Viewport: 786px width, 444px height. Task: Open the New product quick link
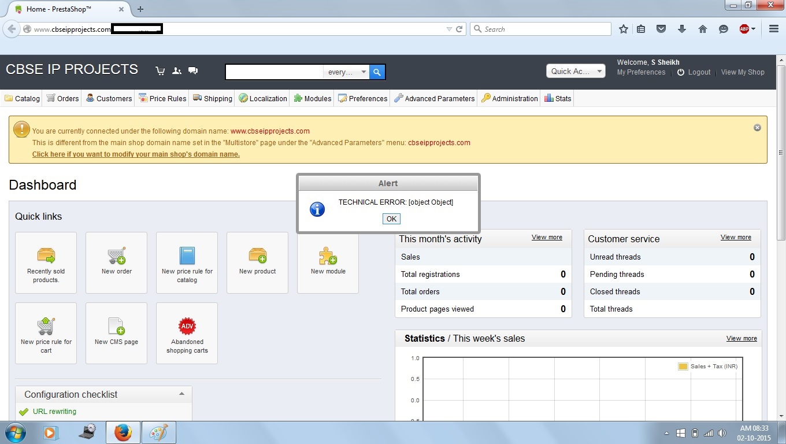pos(257,262)
